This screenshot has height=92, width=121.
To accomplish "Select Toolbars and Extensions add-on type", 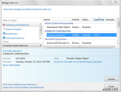I will [20, 25].
